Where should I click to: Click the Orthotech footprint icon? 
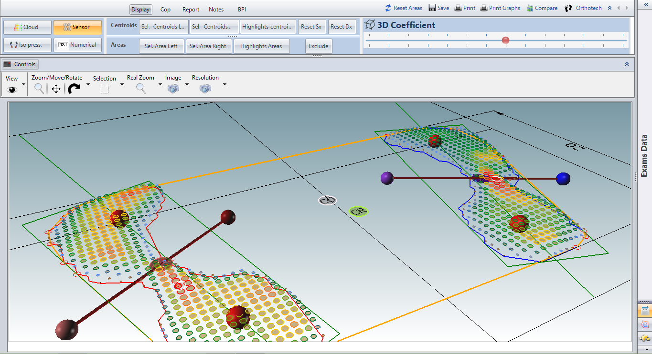[x=568, y=8]
